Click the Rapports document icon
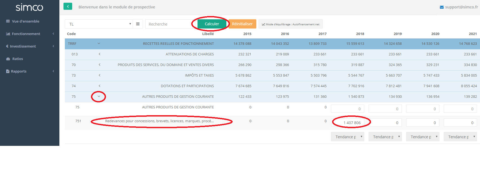Image resolution: width=480 pixels, height=176 pixels. pyautogui.click(x=8, y=71)
